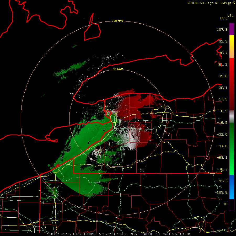Screen dimensions: 236x236
Task: Click the -63.1 velocity scale value
Action: (x=222, y=158)
